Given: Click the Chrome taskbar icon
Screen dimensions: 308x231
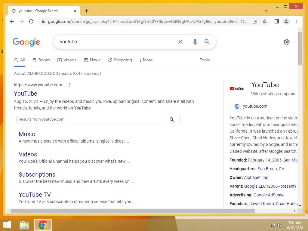Looking at the screenshot, I should tap(43, 225).
